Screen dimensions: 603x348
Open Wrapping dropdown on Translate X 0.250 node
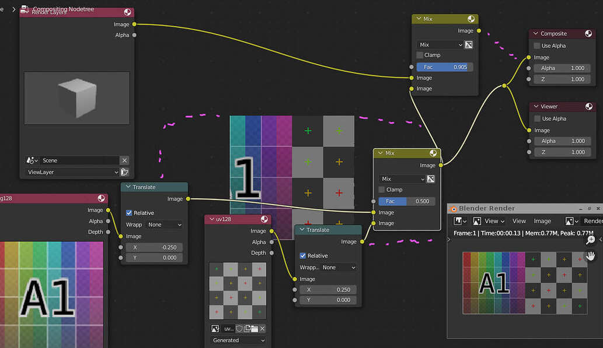[339, 268]
